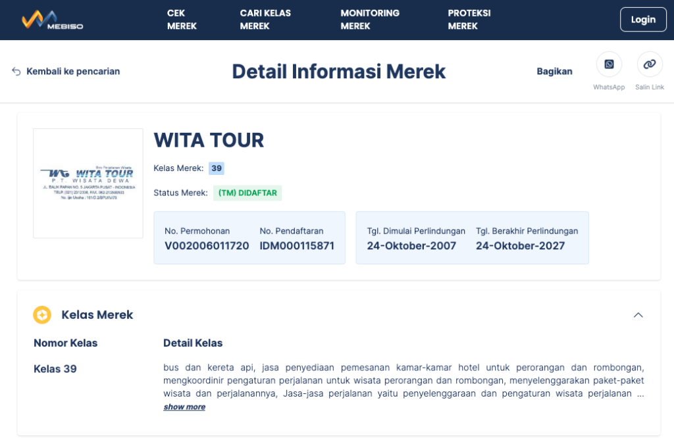Click the Kelas 39 description paragraph
674x438 pixels.
[x=403, y=381]
